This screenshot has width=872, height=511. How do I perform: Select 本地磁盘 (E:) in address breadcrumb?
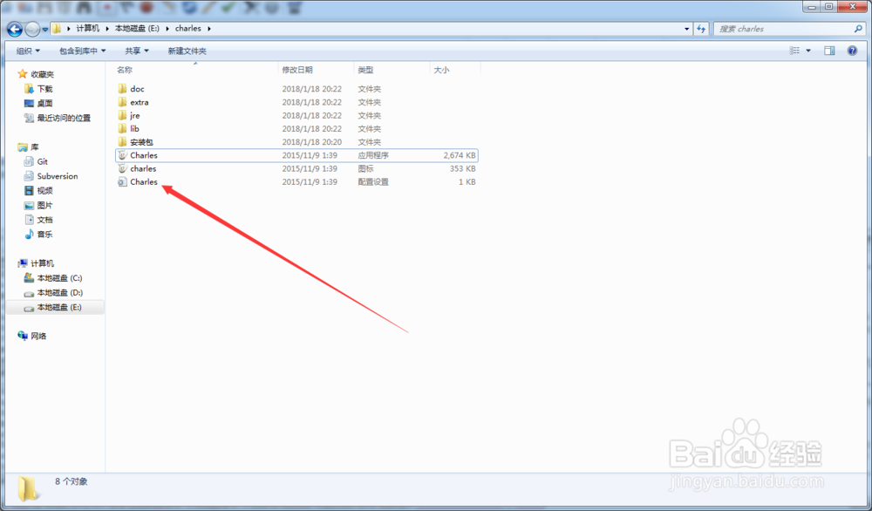pos(137,29)
